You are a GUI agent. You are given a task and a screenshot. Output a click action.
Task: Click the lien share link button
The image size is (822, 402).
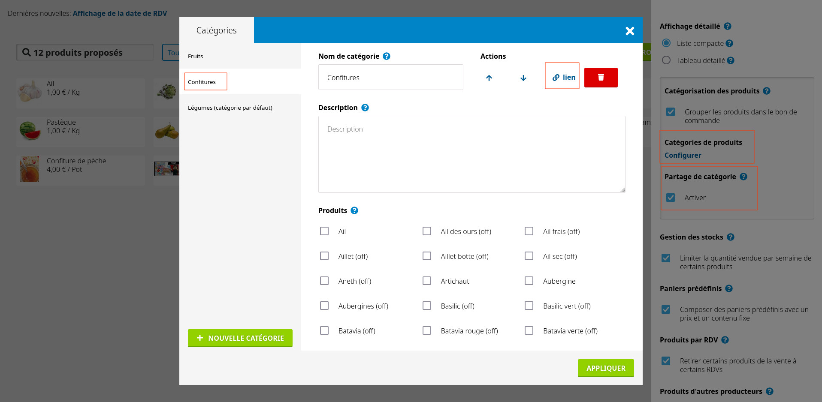(562, 77)
